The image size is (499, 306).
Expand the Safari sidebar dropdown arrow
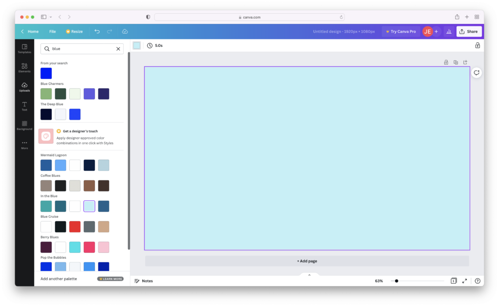tap(51, 17)
